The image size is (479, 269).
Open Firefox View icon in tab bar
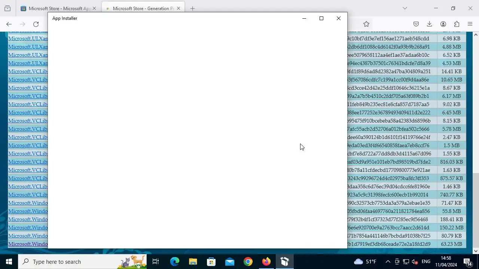click(x=7, y=8)
